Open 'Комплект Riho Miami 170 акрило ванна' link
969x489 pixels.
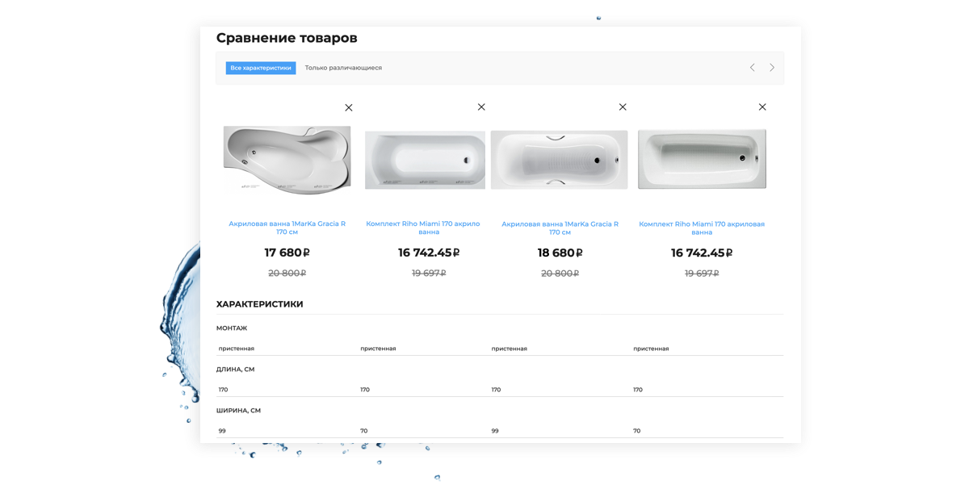click(423, 228)
